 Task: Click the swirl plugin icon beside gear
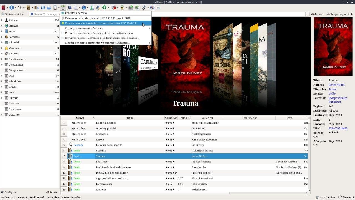[x=152, y=8]
